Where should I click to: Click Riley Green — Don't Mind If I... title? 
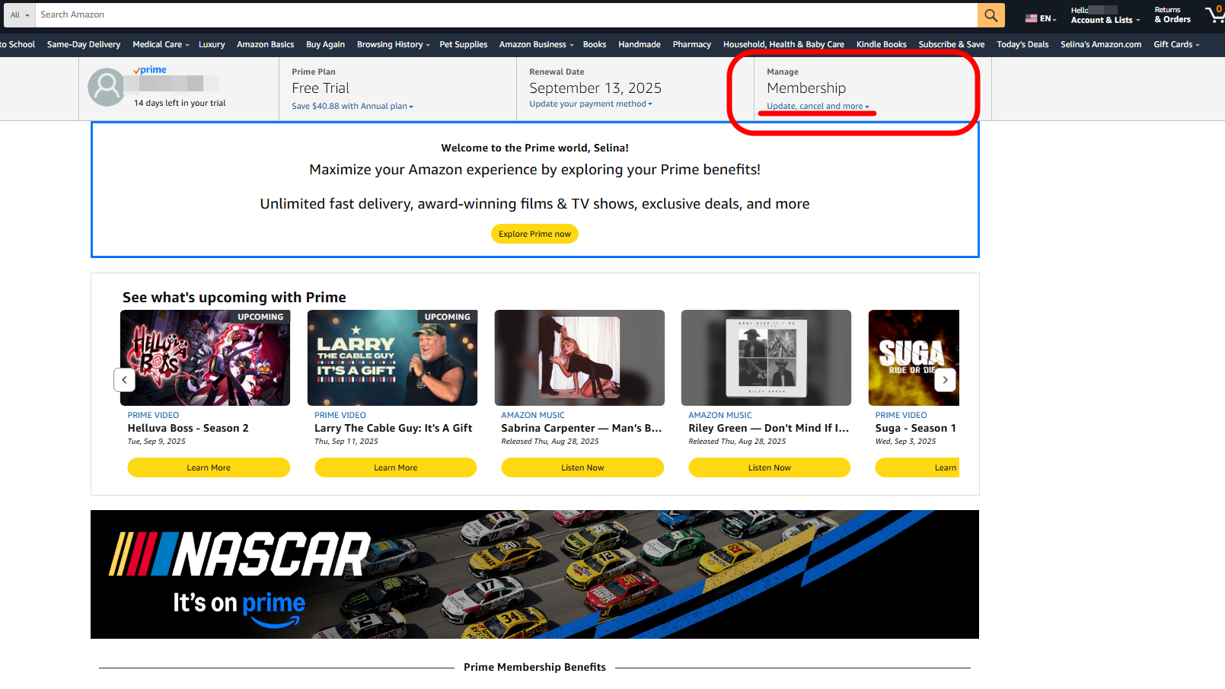tap(769, 429)
